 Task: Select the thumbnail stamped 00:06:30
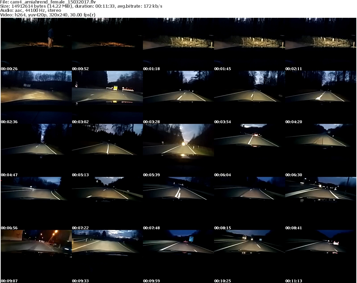point(321,151)
